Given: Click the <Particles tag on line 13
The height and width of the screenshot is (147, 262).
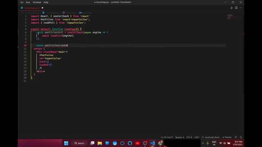Looking at the screenshot, I should click(x=46, y=55).
